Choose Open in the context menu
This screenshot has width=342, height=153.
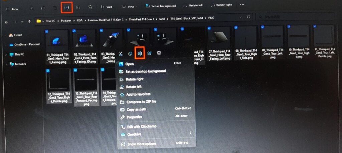click(155, 64)
